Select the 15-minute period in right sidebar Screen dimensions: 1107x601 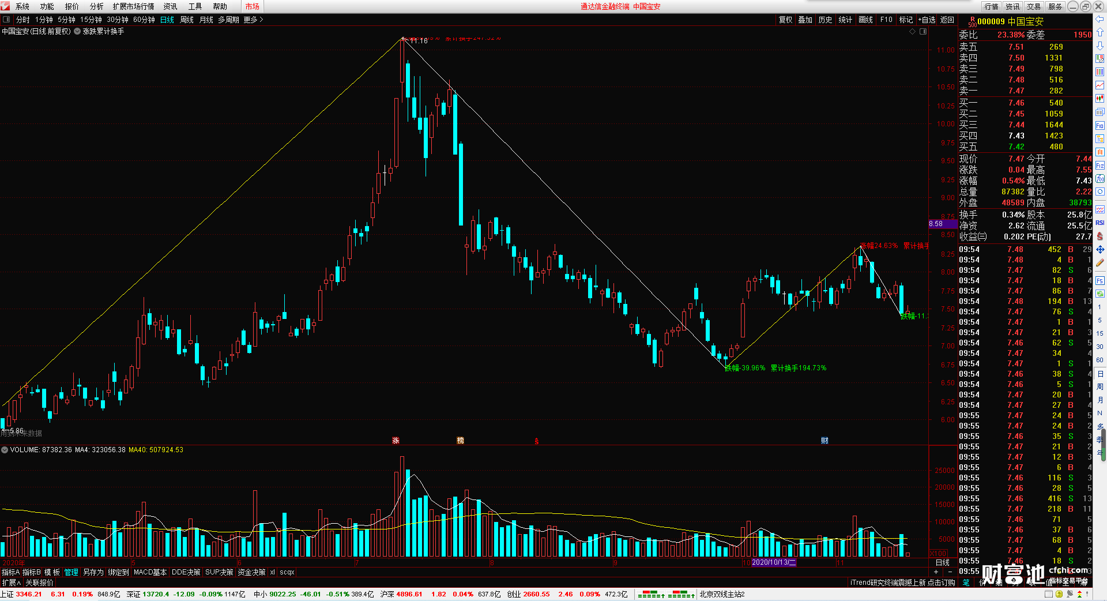pyautogui.click(x=1100, y=333)
